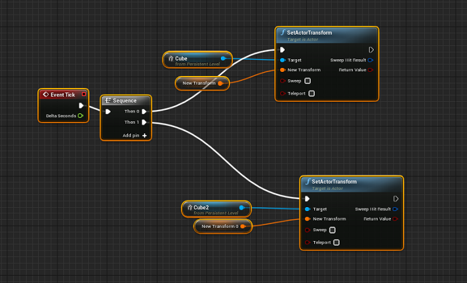
Task: Click the Cube node blue output pin
Action: (223, 59)
